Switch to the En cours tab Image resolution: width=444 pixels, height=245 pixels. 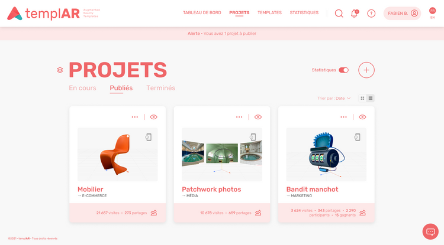82,88
